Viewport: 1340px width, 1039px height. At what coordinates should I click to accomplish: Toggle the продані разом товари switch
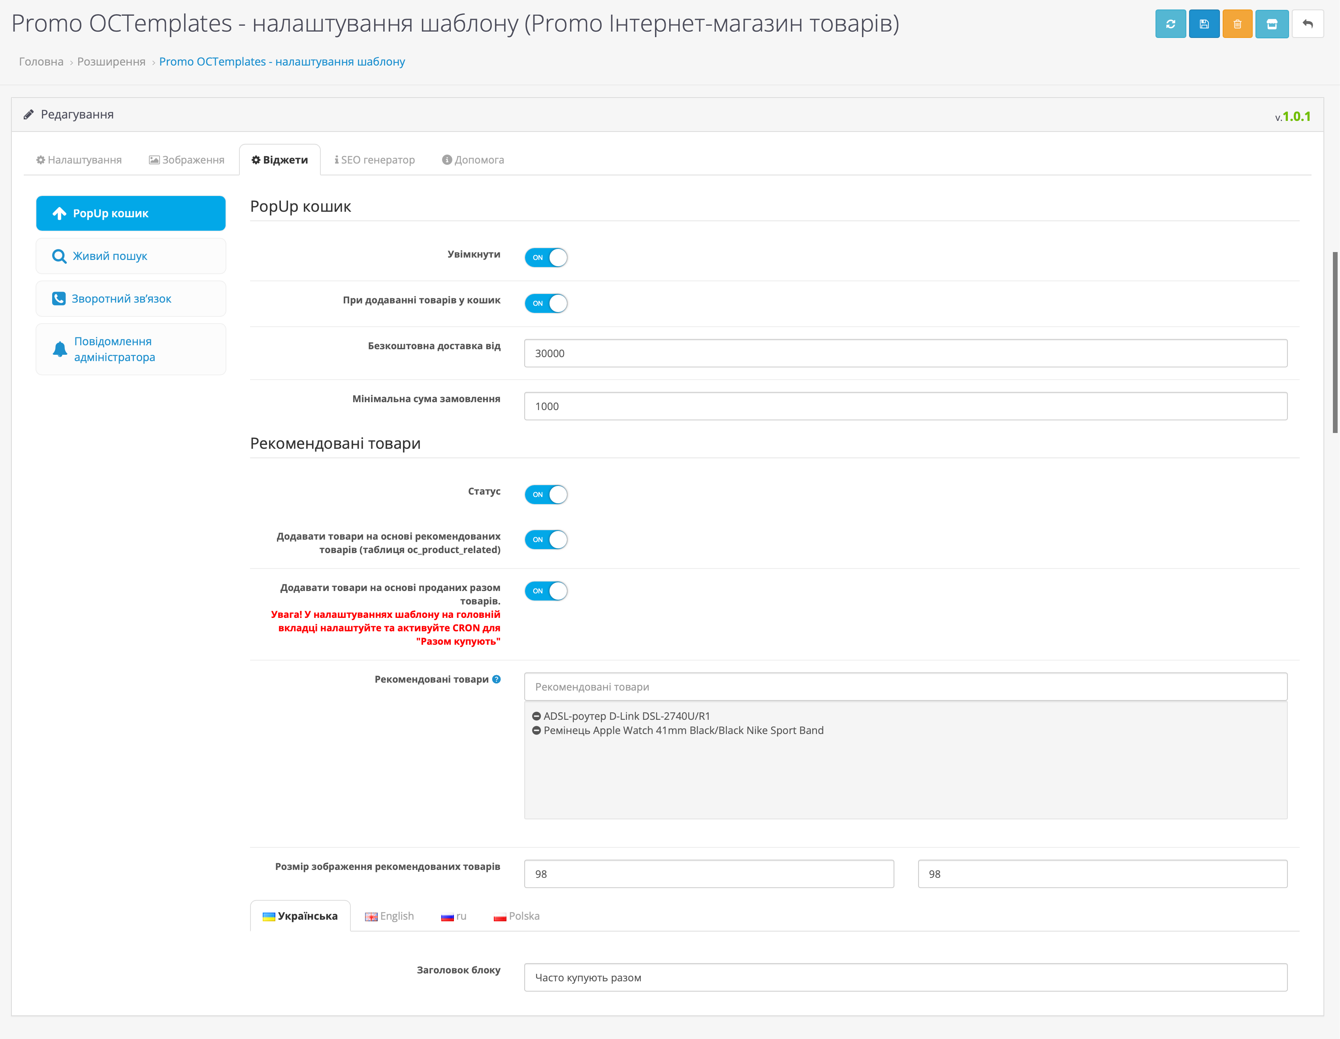(546, 590)
